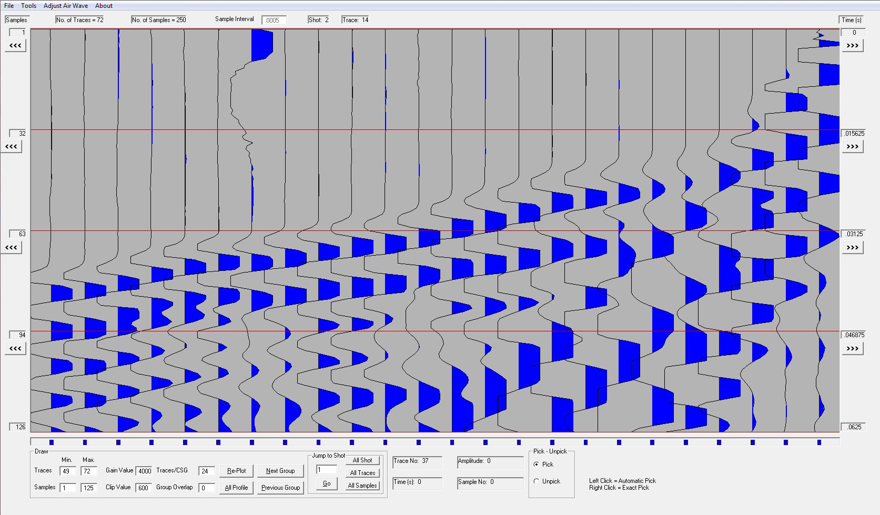This screenshot has width=880, height=515.
Task: Click the Previous Group button
Action: (x=280, y=488)
